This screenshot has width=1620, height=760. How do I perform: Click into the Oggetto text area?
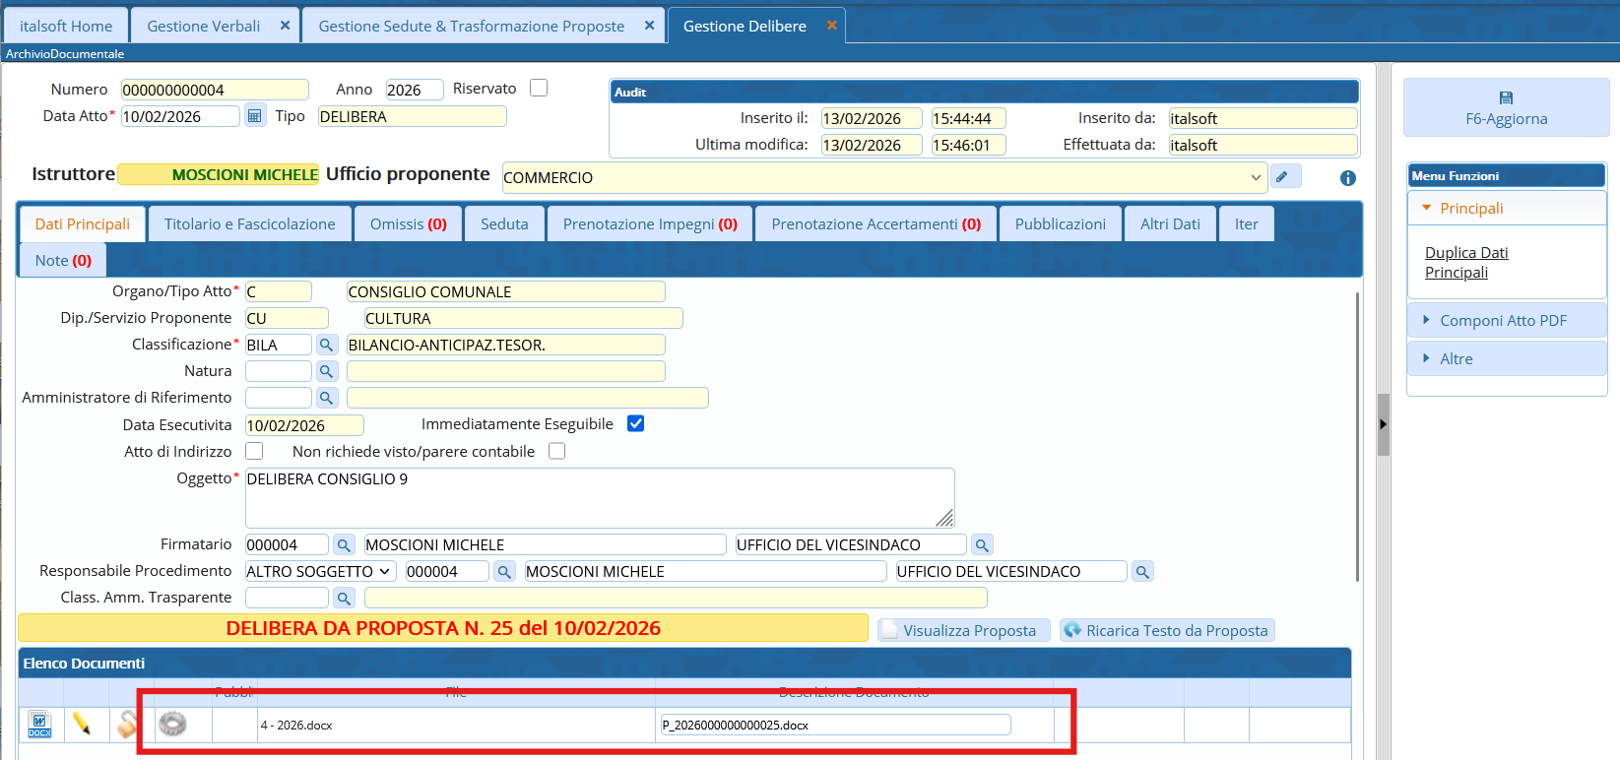pos(599,498)
